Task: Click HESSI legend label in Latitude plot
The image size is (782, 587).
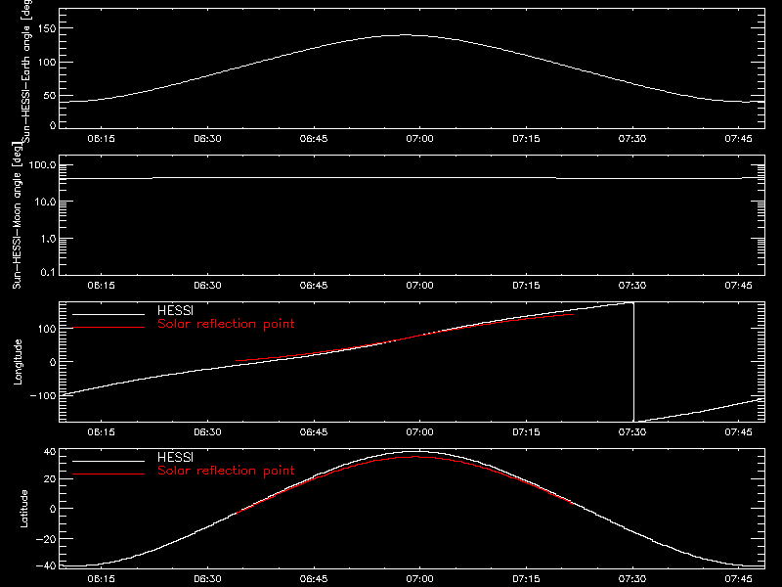Action: [x=176, y=457]
